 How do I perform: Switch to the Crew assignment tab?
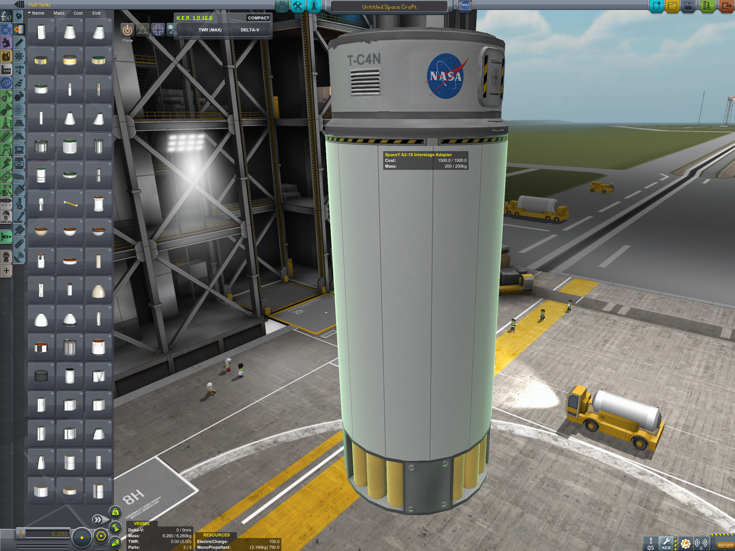[x=314, y=6]
